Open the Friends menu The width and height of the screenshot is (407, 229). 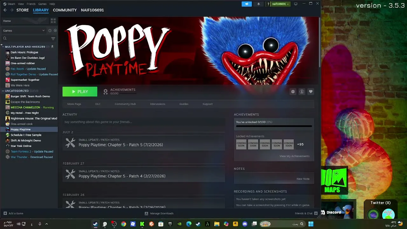pyautogui.click(x=31, y=4)
